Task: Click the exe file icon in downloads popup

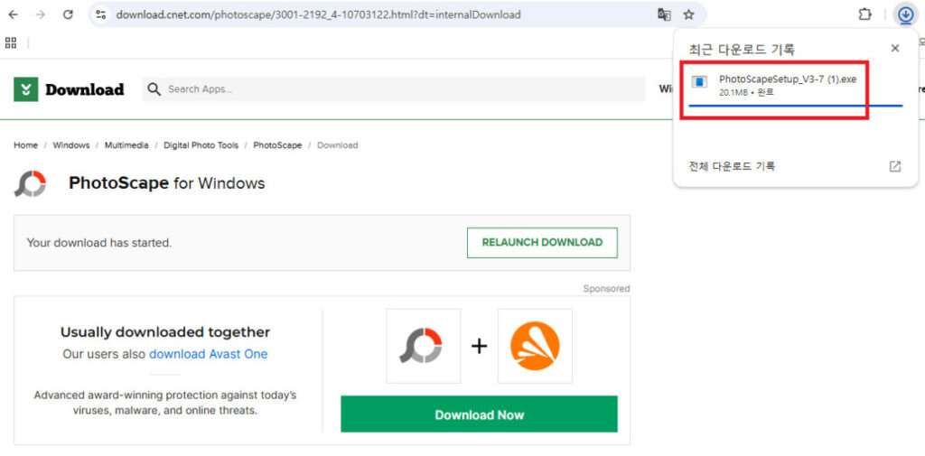Action: tap(700, 82)
